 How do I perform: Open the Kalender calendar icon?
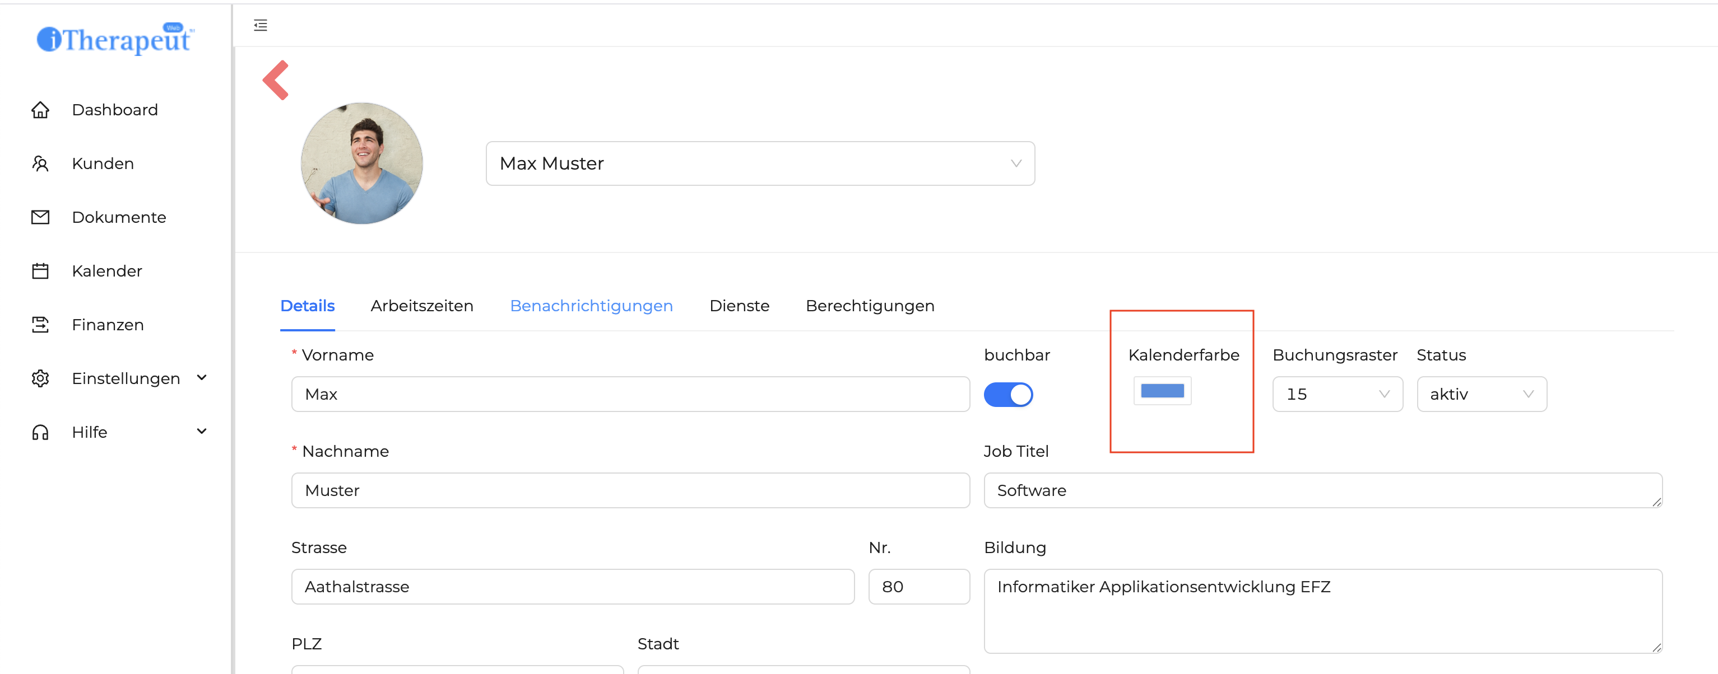click(x=40, y=271)
